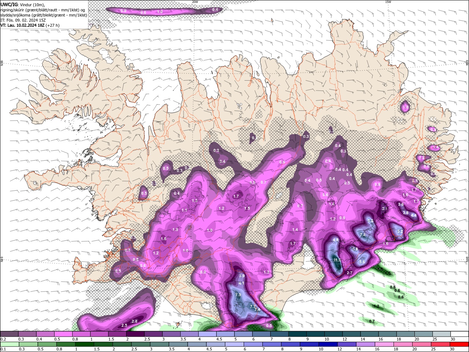Click the '4.1' snowfall value
The image size is (469, 352).
(241, 283)
